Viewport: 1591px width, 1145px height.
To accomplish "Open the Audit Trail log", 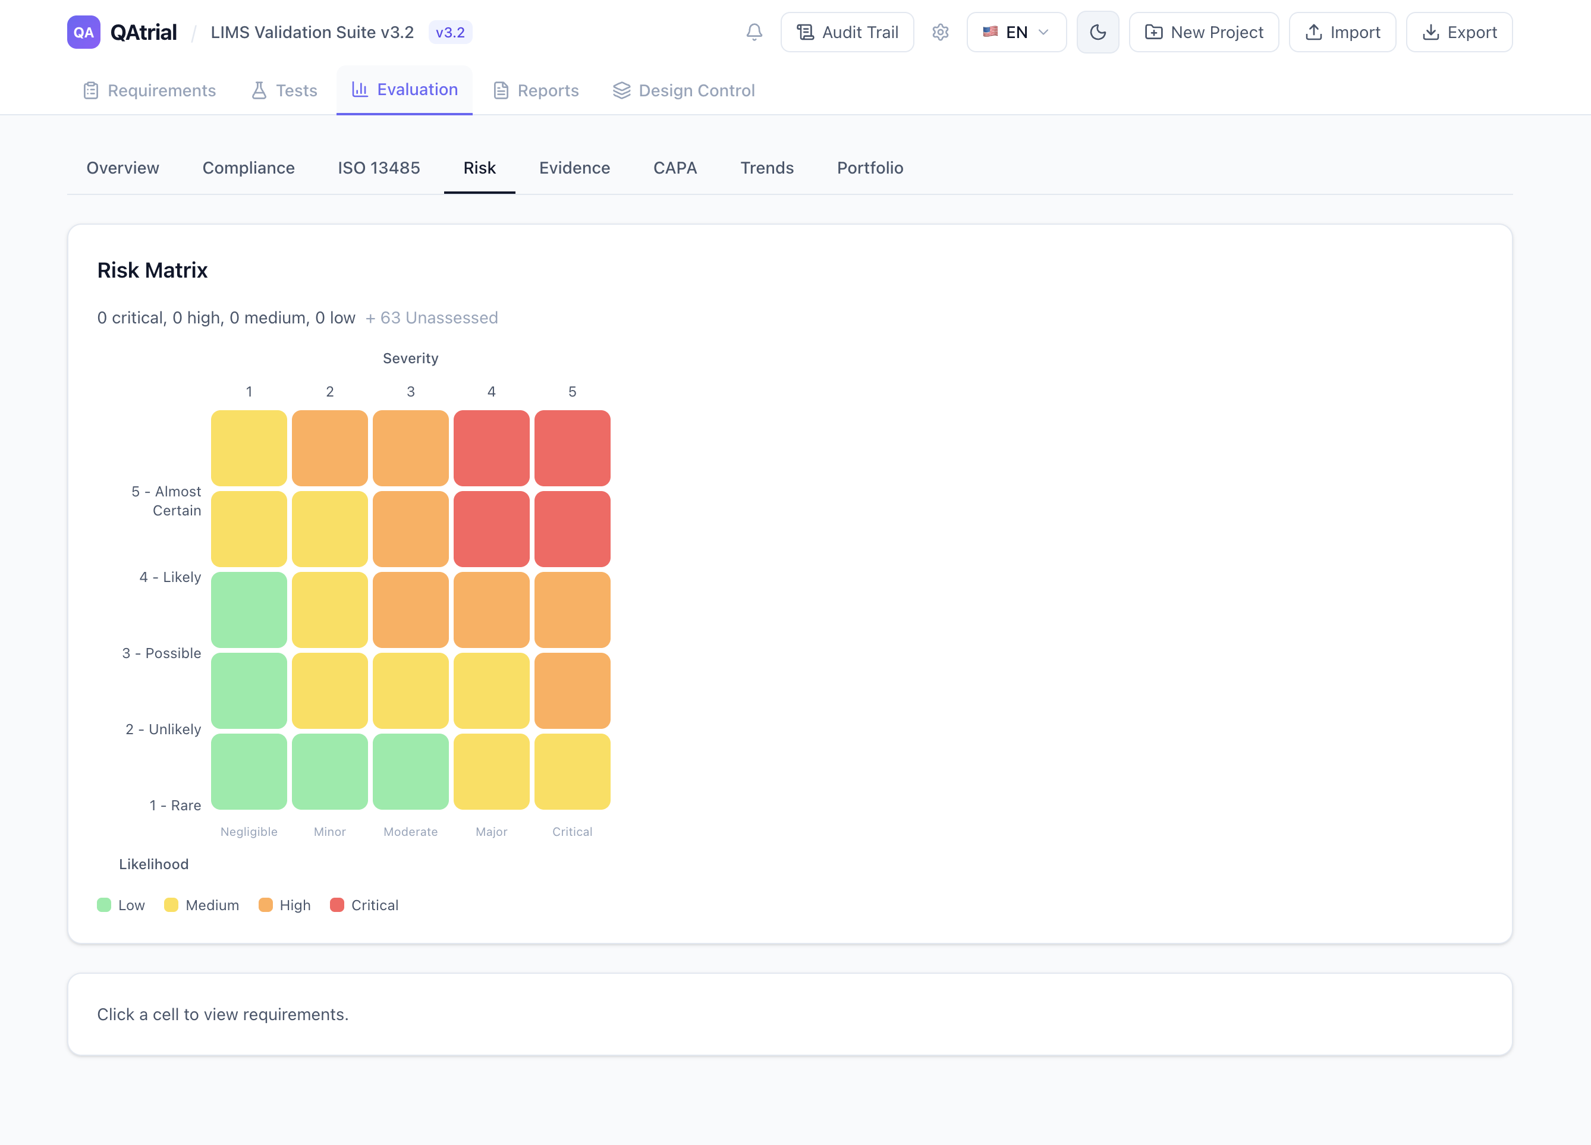I will [847, 32].
